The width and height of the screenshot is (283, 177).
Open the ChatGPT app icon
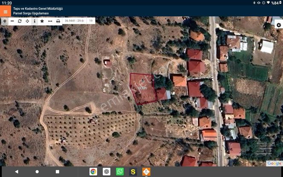pyautogui.click(x=107, y=171)
